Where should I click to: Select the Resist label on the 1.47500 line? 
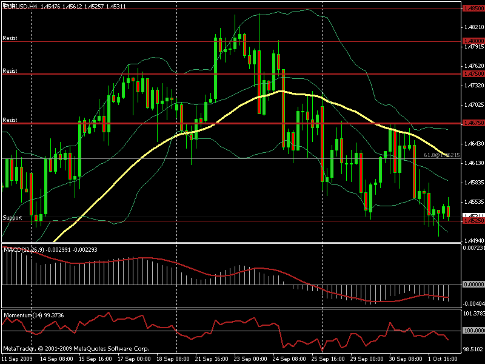10,71
